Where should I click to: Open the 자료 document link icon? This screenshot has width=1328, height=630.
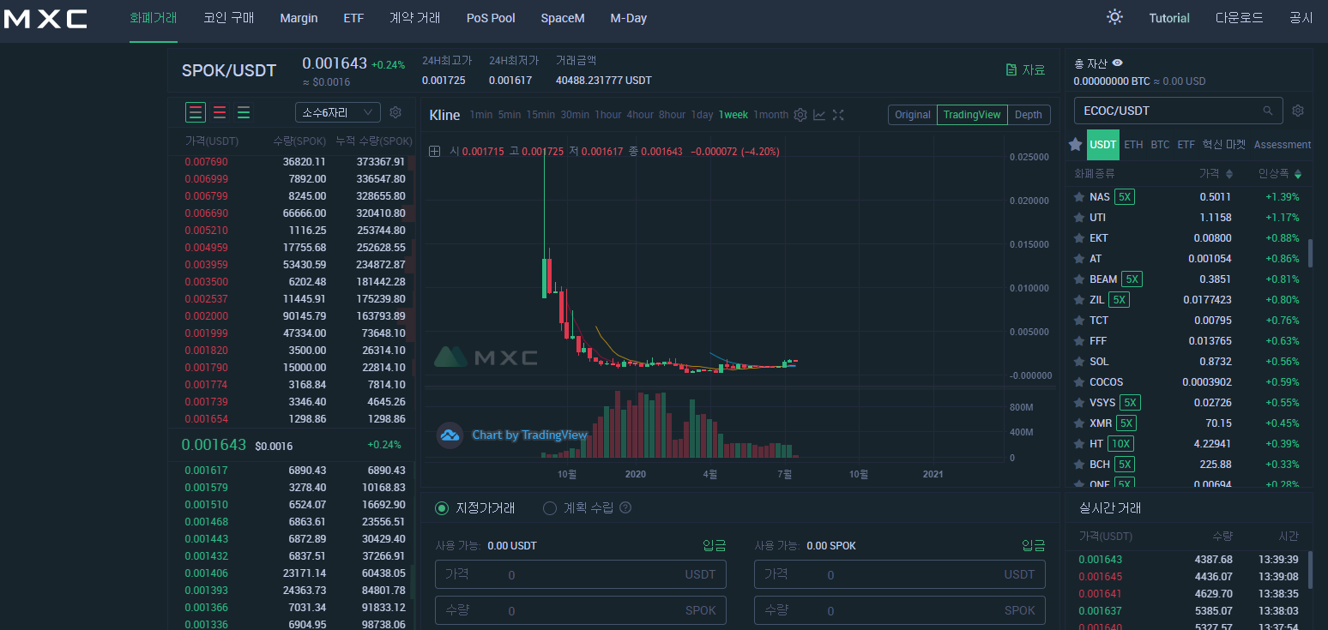tap(1011, 70)
